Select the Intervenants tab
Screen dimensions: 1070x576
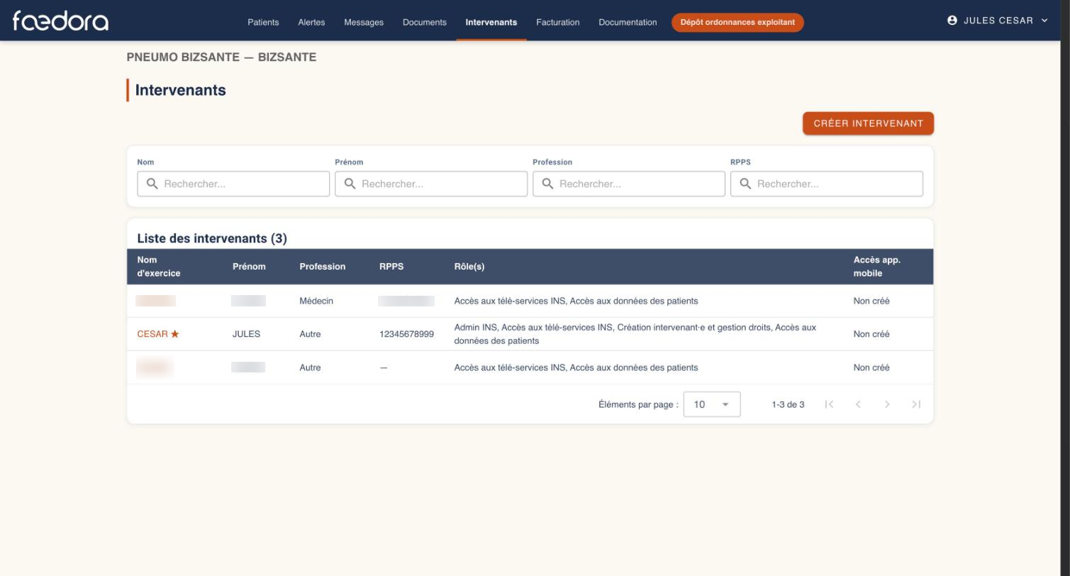tap(491, 22)
